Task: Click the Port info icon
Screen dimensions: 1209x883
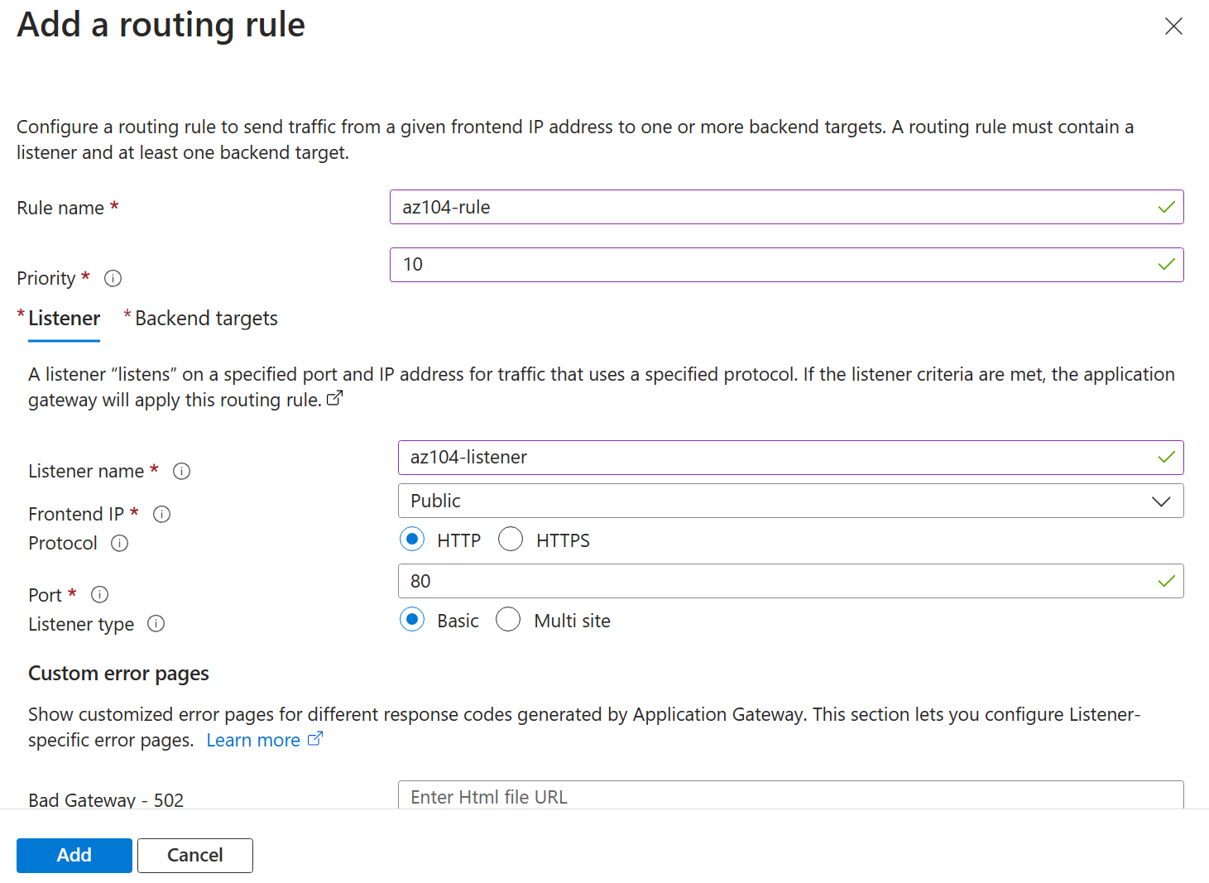Action: [x=98, y=594]
